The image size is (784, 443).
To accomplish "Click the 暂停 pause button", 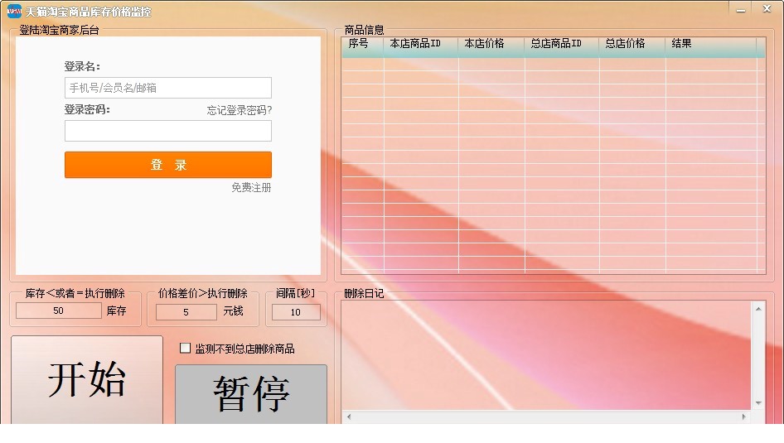I will (x=251, y=394).
